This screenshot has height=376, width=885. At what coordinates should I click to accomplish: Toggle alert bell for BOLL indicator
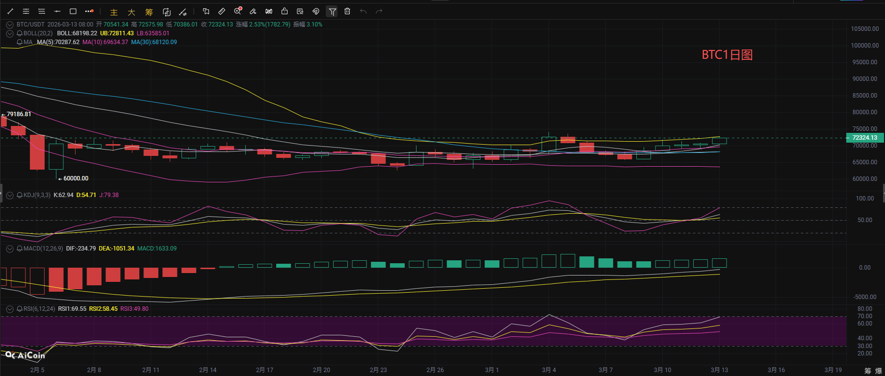coord(20,33)
